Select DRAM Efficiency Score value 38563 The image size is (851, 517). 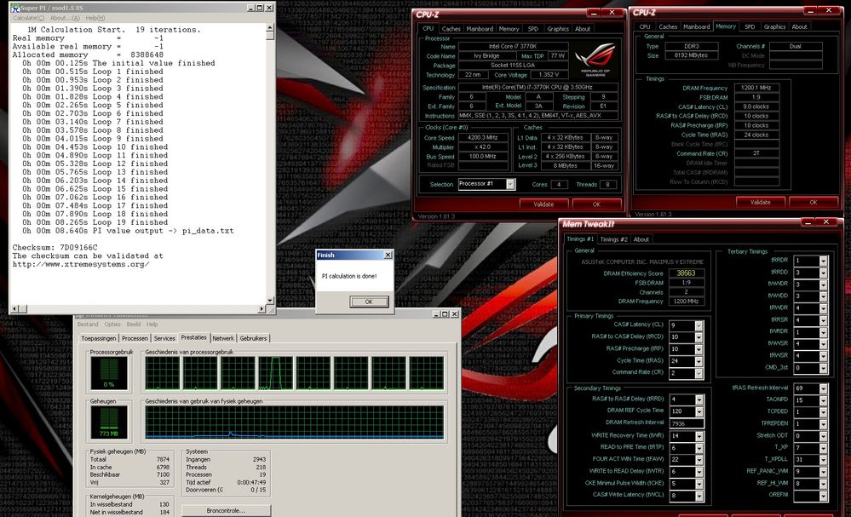[686, 273]
